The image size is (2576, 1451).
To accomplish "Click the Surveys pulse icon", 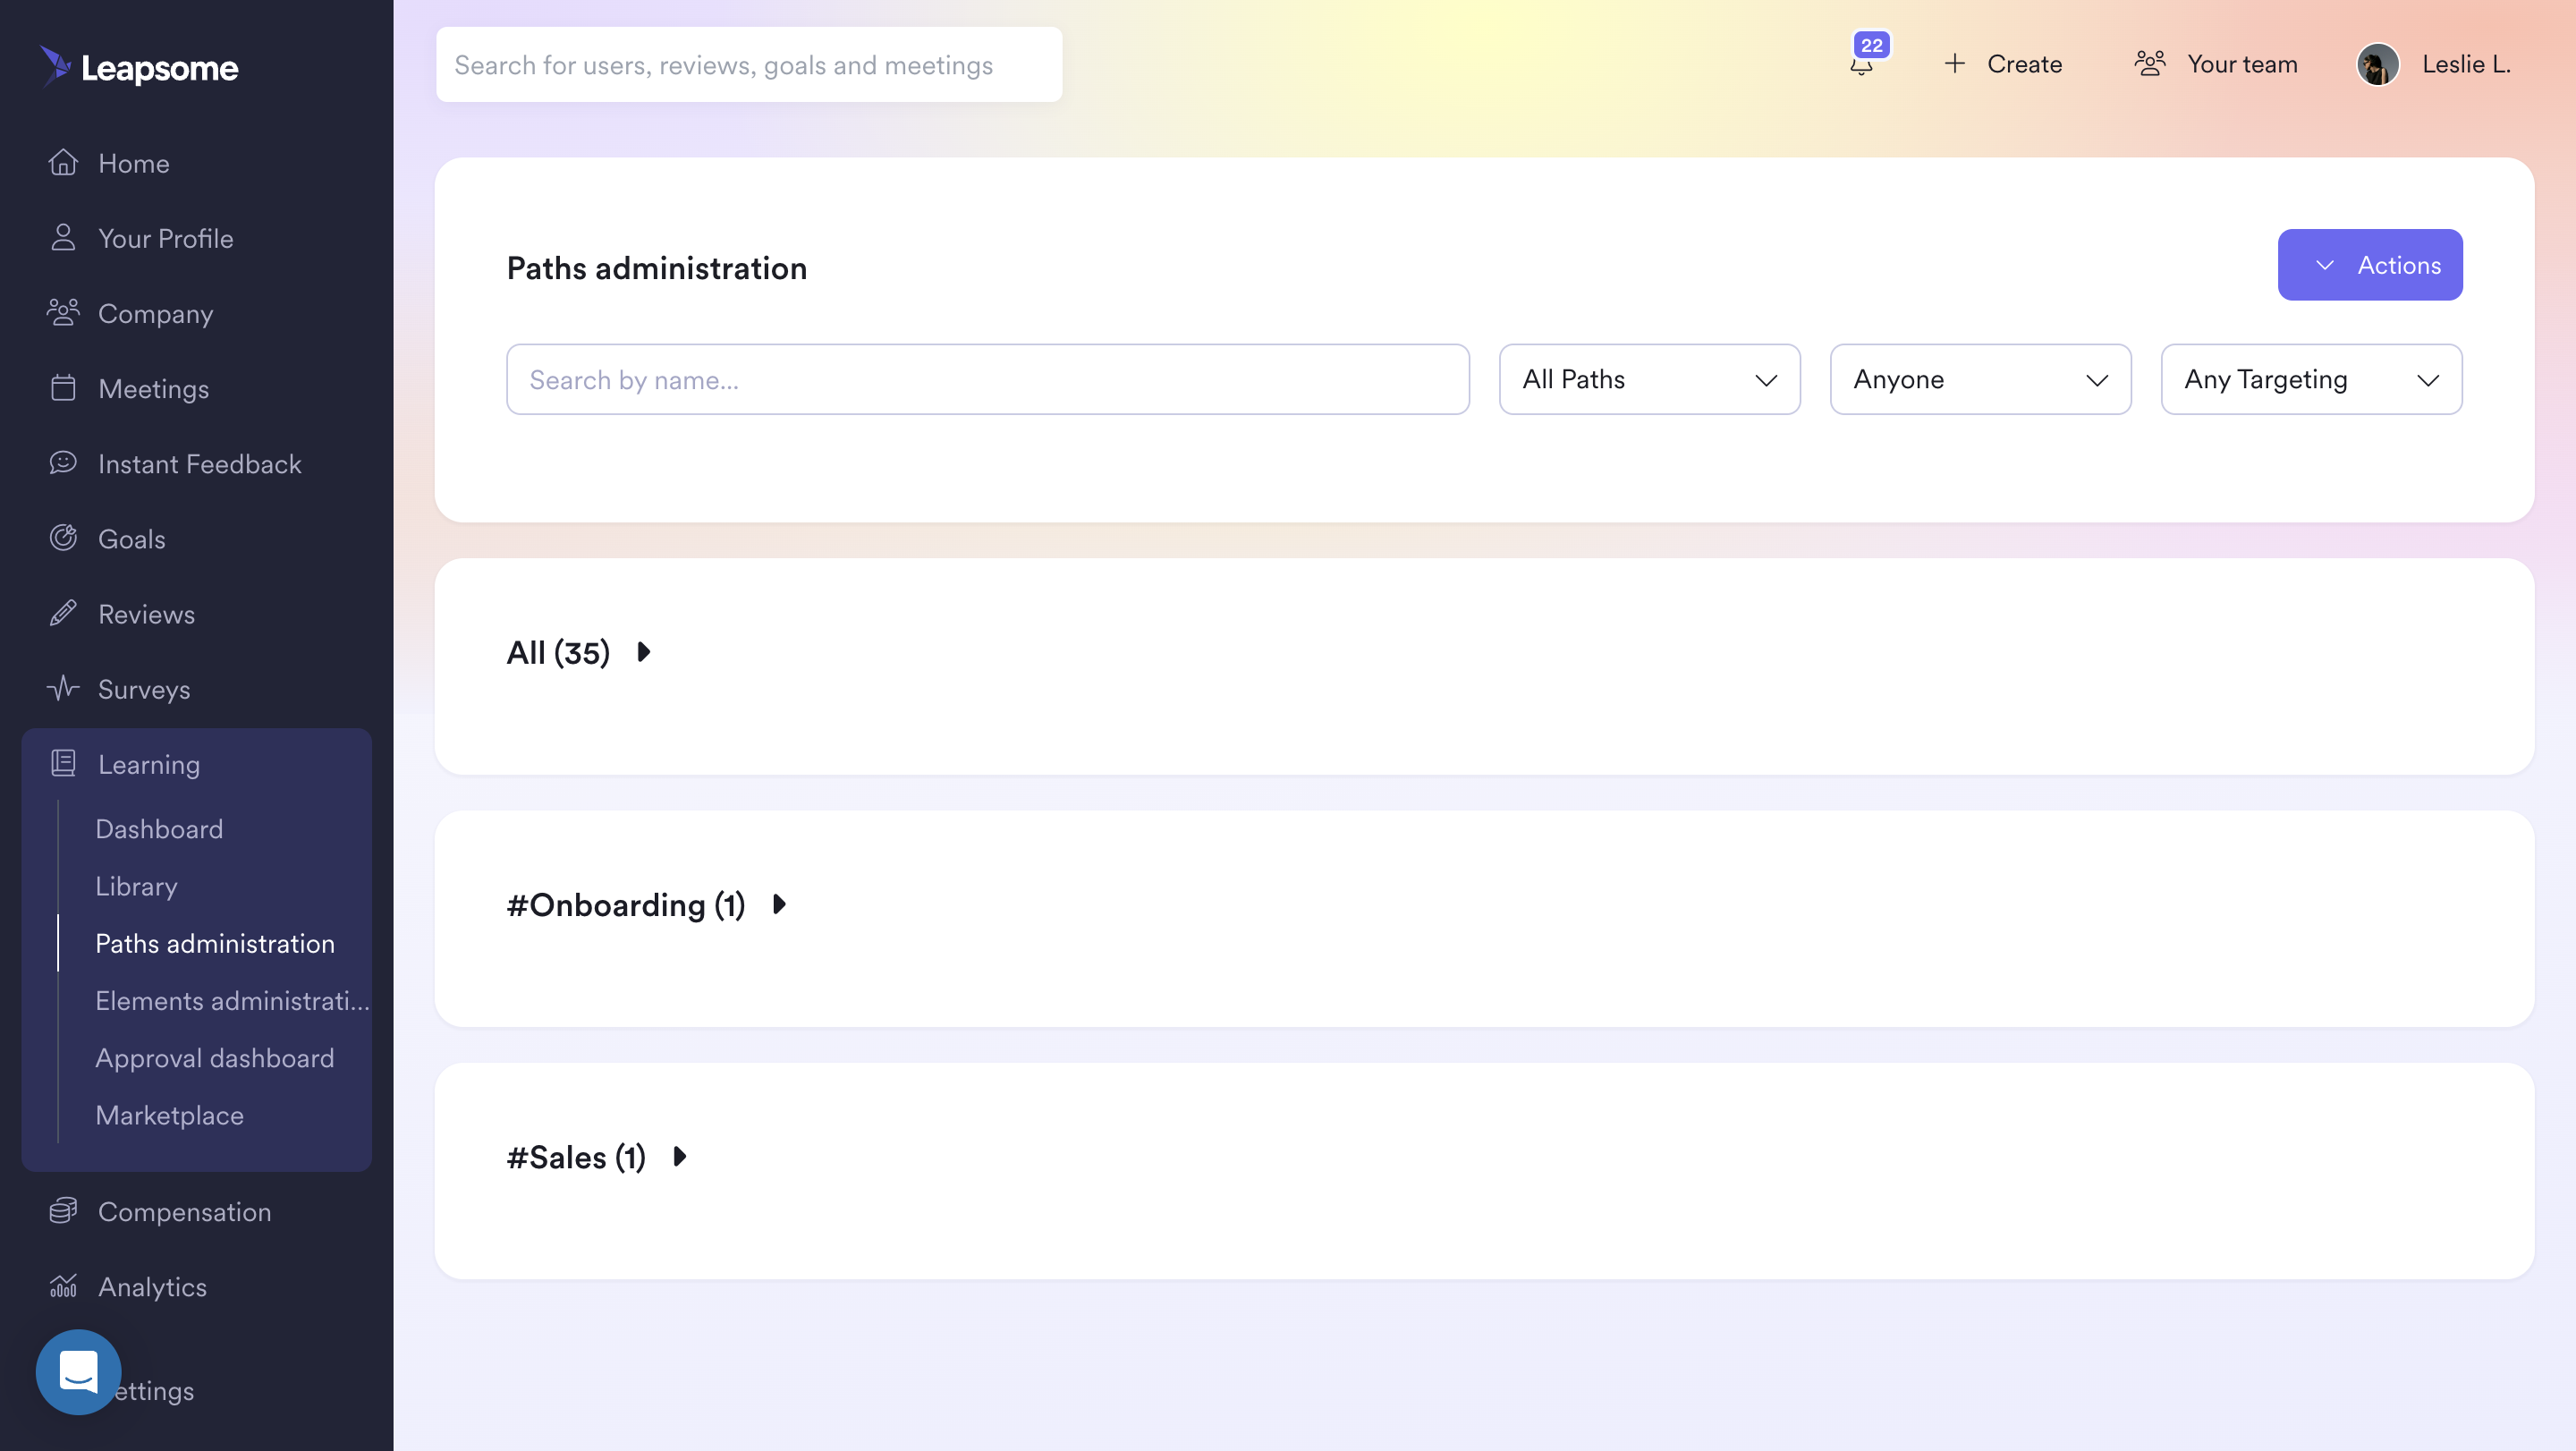I will click(63, 688).
